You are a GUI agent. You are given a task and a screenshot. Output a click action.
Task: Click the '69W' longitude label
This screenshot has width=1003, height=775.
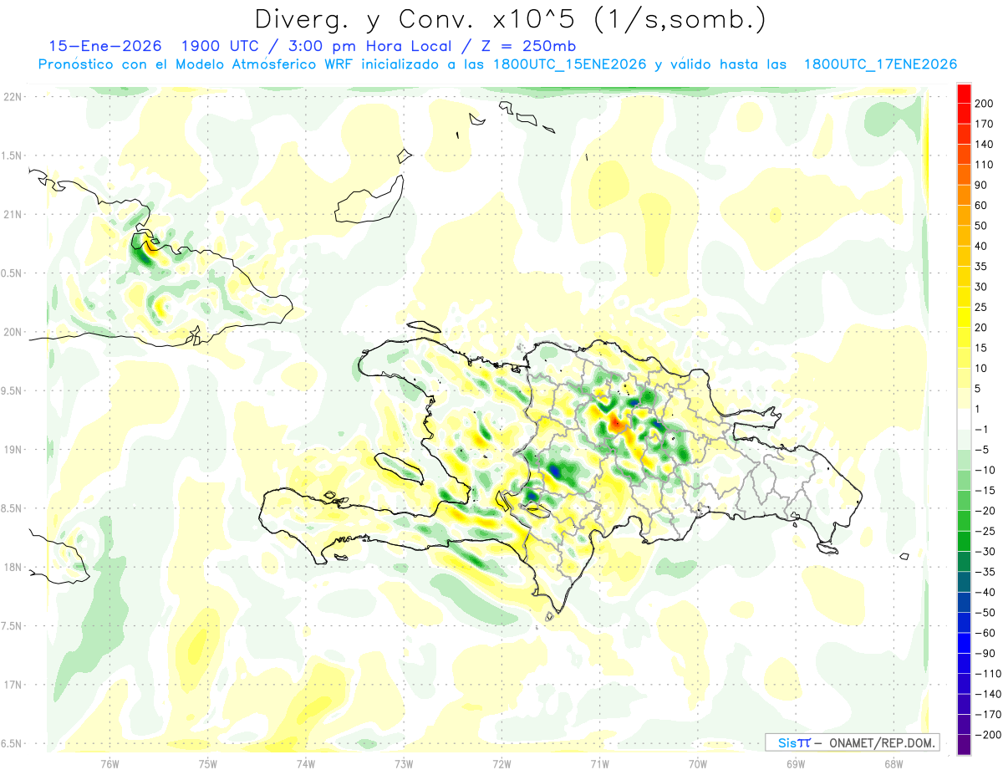coord(796,764)
